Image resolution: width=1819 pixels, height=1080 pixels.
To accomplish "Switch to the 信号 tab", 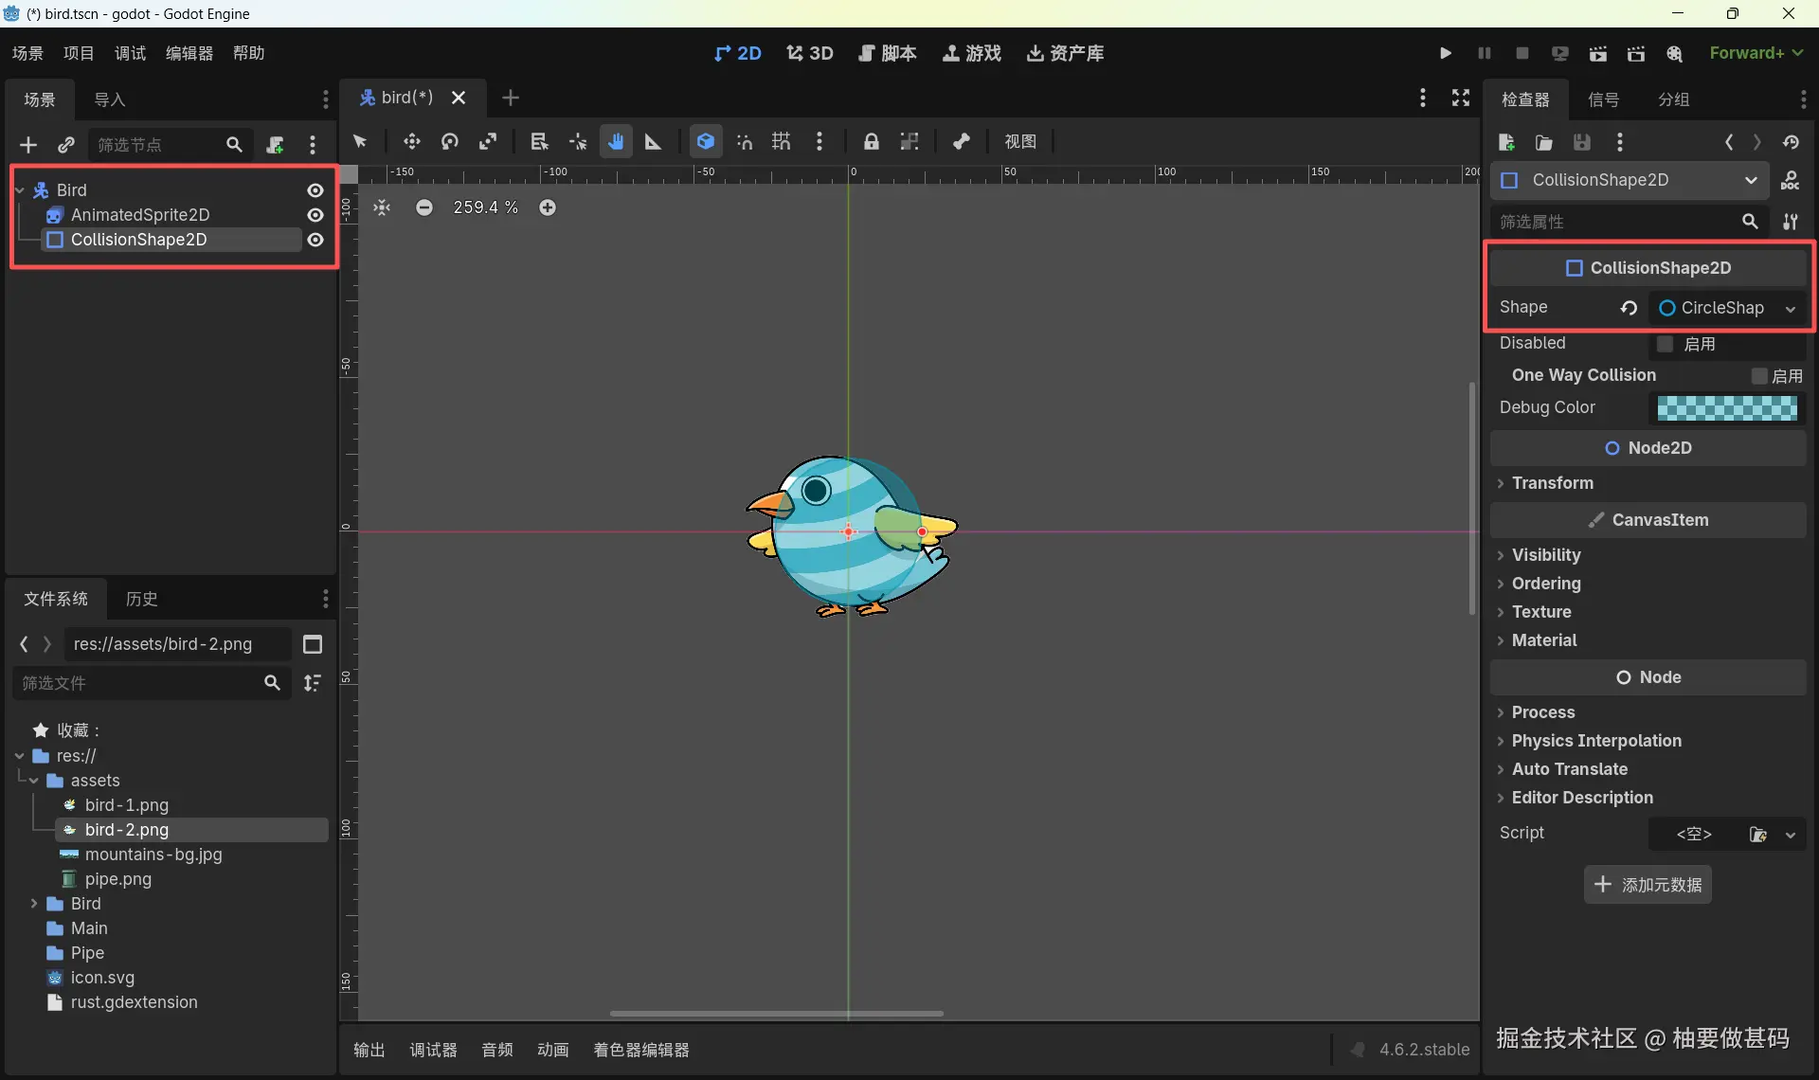I will (x=1605, y=99).
